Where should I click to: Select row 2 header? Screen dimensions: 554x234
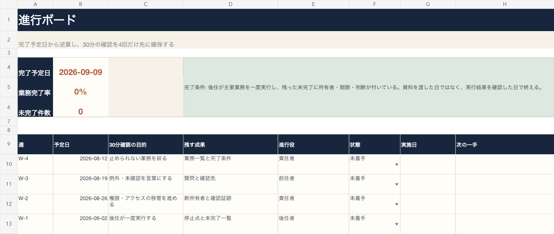(9, 40)
